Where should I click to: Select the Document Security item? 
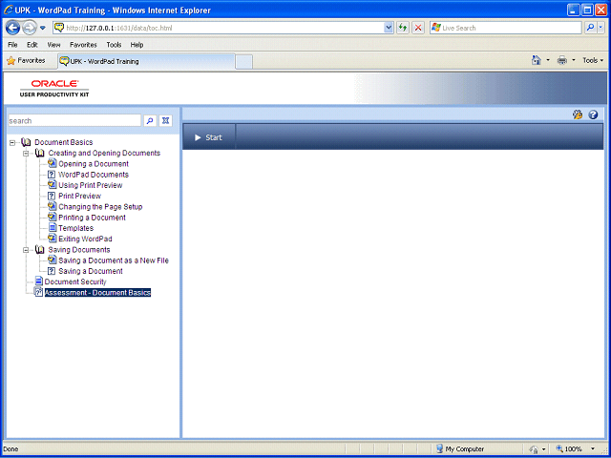pyautogui.click(x=75, y=281)
